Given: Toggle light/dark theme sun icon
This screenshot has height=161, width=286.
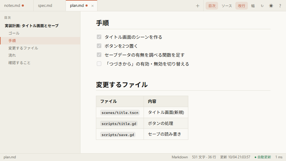Looking at the screenshot, I should click(271, 6).
